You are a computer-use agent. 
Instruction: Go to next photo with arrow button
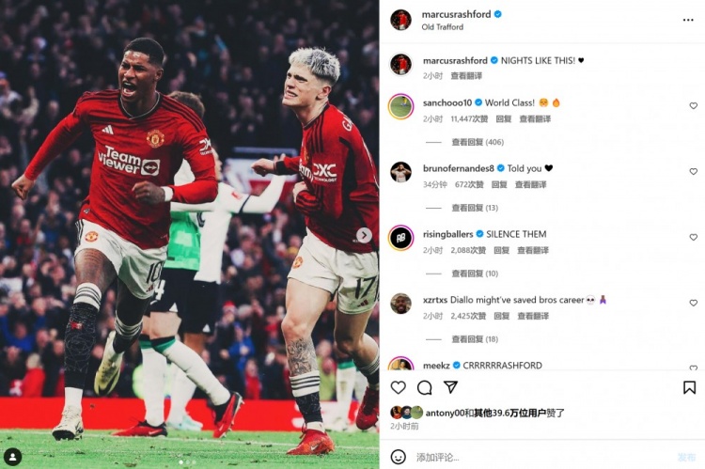[x=364, y=235]
